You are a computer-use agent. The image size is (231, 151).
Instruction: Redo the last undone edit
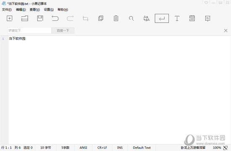click(x=70, y=18)
